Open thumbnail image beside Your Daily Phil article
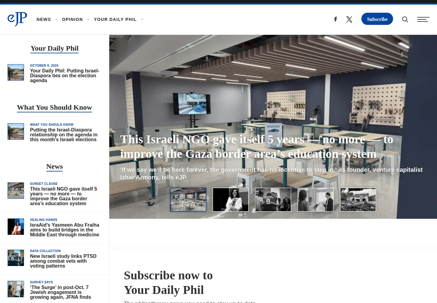 pyautogui.click(x=16, y=72)
